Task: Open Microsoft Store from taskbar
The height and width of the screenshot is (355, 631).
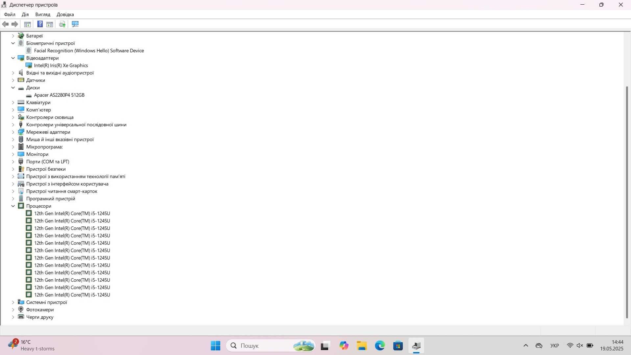Action: point(398,345)
